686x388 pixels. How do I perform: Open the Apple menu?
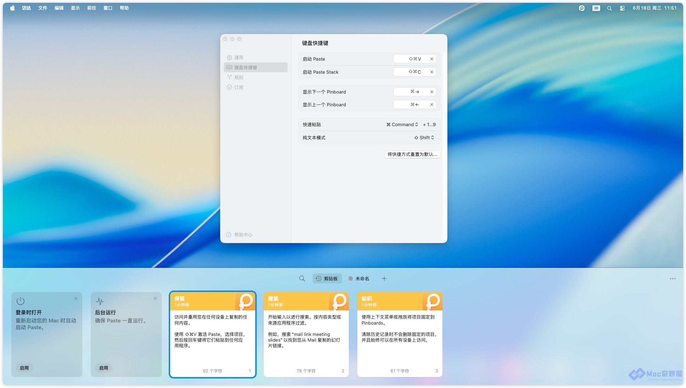(12, 8)
